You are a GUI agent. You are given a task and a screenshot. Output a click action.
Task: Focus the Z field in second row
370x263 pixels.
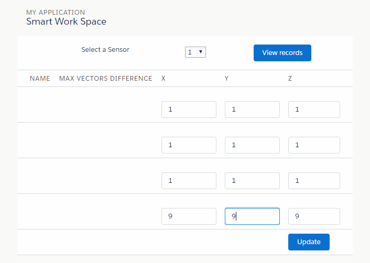tap(314, 145)
